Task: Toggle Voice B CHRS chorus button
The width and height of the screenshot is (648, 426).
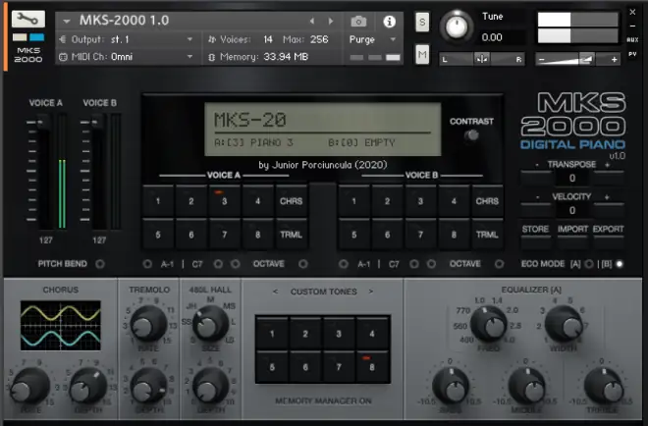Action: tap(487, 201)
